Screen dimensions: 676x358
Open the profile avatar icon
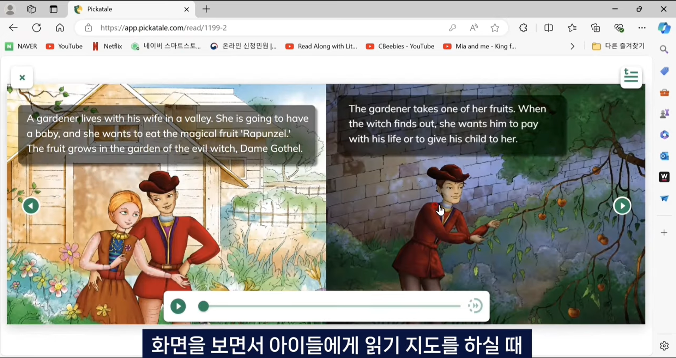pos(10,9)
